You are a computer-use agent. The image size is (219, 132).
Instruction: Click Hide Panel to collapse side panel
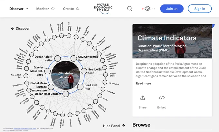click(x=114, y=126)
